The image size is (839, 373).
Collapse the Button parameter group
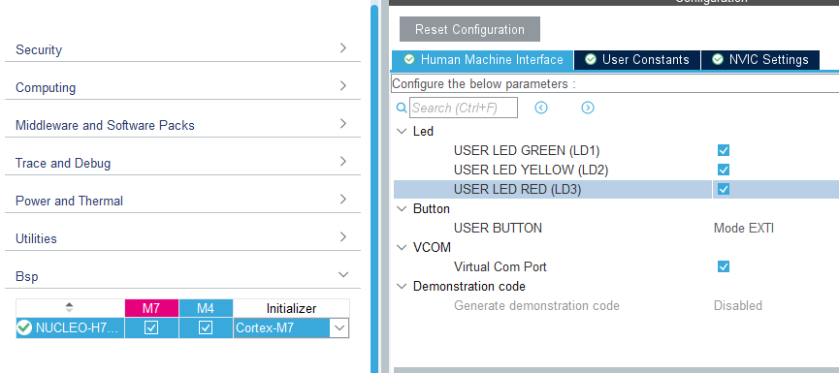[402, 208]
